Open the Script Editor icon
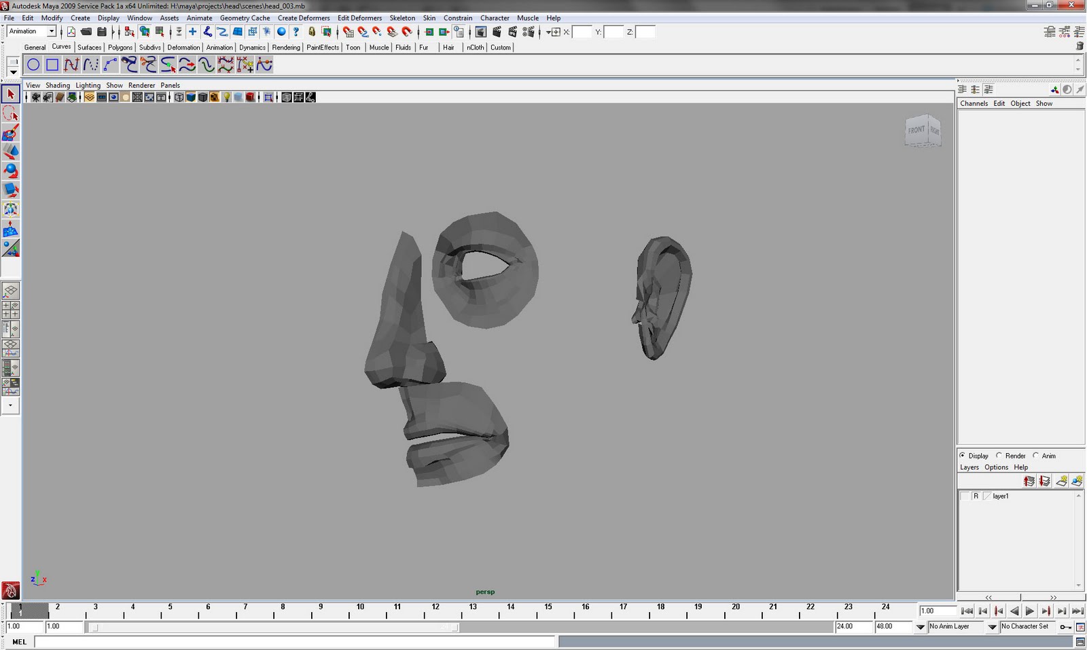The image size is (1087, 650). 1080,642
